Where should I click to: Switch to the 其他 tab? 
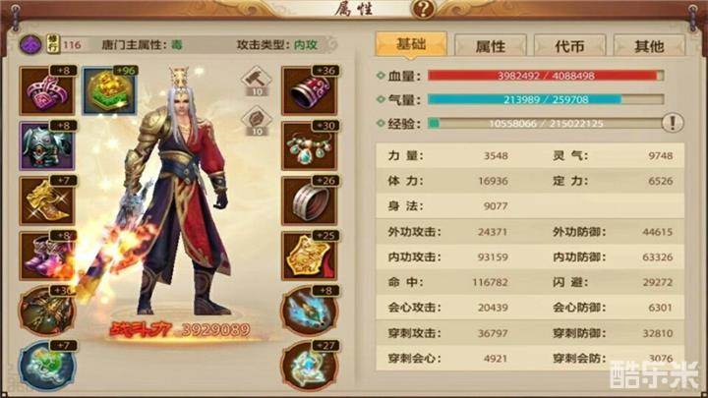pos(649,46)
